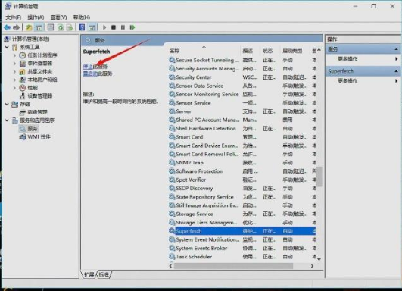Click the Stop Service square icon

coord(114,27)
